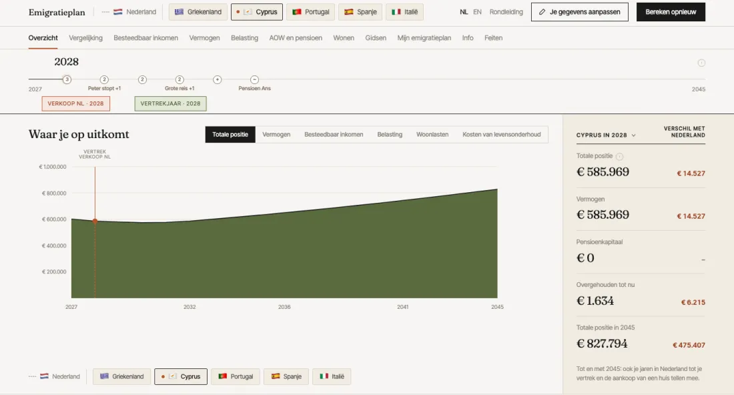Start the Rondleiding tour link
The width and height of the screenshot is (734, 395).
pyautogui.click(x=506, y=12)
